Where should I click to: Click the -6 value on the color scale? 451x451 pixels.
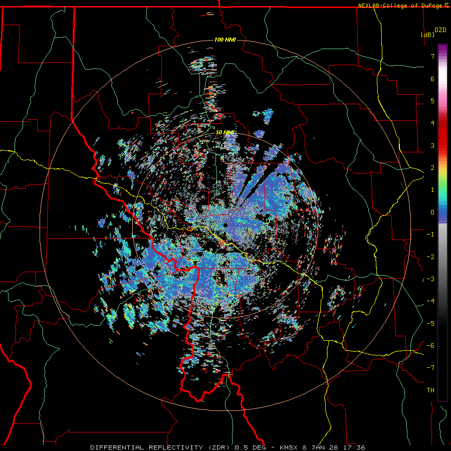tap(430, 346)
